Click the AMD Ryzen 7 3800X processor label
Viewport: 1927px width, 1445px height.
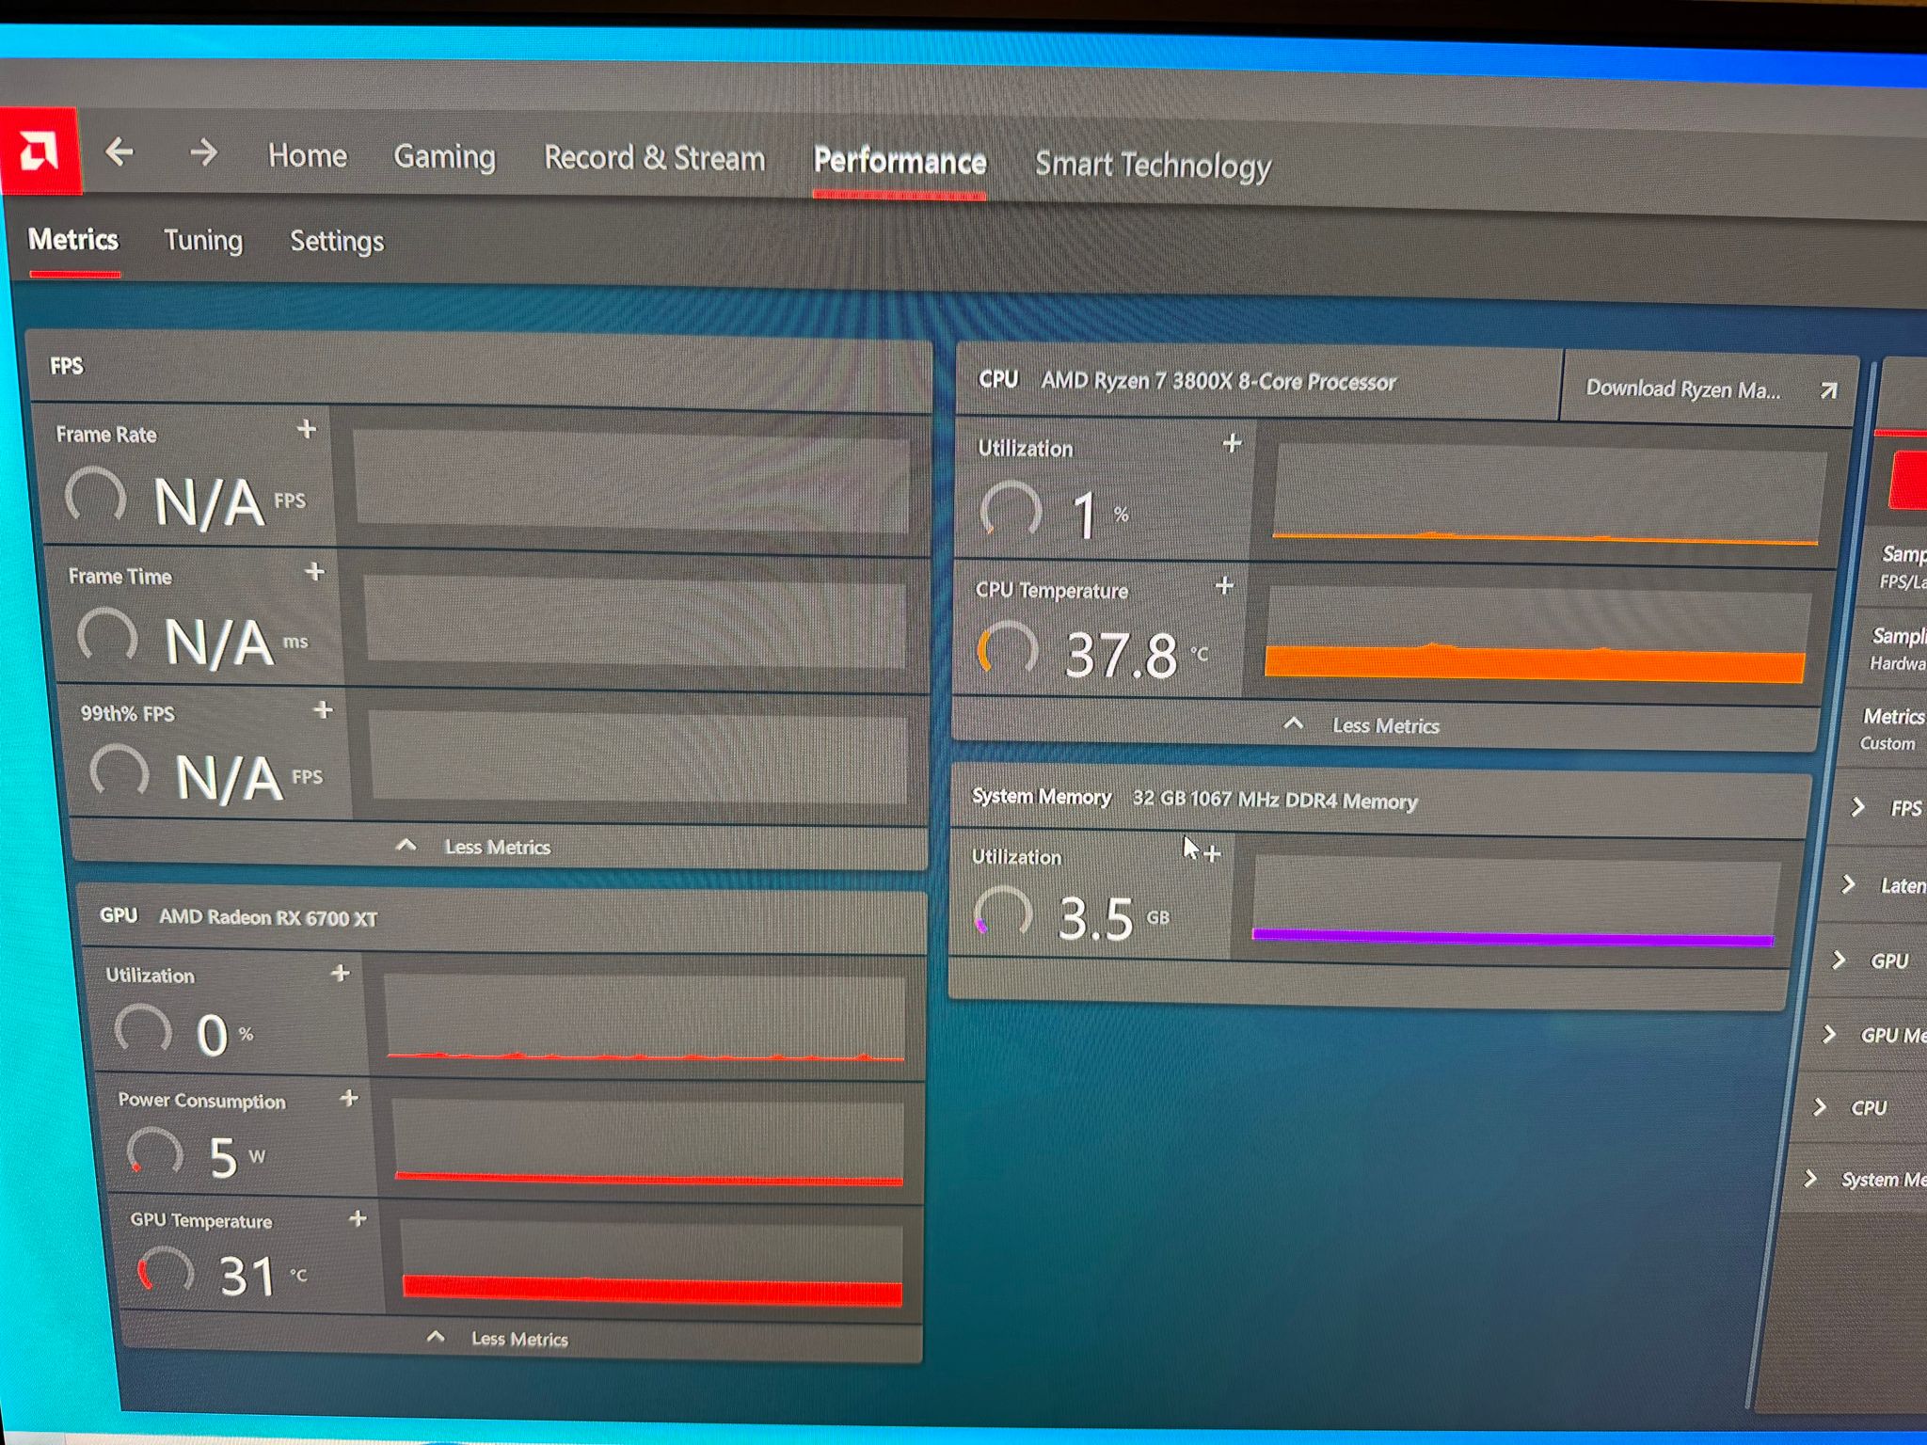coord(1218,381)
